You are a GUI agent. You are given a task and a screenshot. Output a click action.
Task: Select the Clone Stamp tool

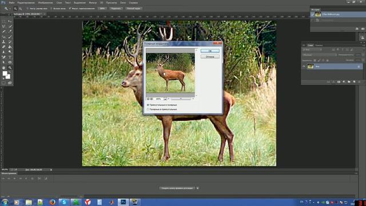(x=4, y=42)
